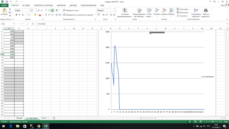Toggle Center horizontal alignment

49,15
